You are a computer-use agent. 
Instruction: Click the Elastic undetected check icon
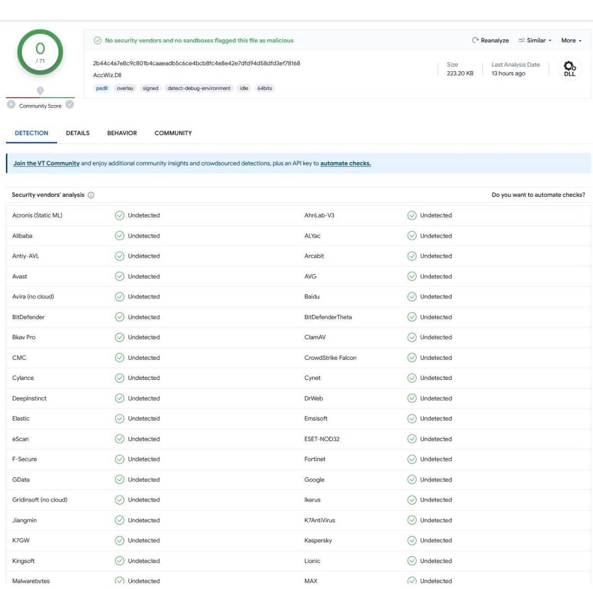click(119, 419)
